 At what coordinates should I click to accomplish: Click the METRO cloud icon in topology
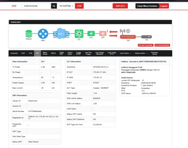click(x=61, y=33)
